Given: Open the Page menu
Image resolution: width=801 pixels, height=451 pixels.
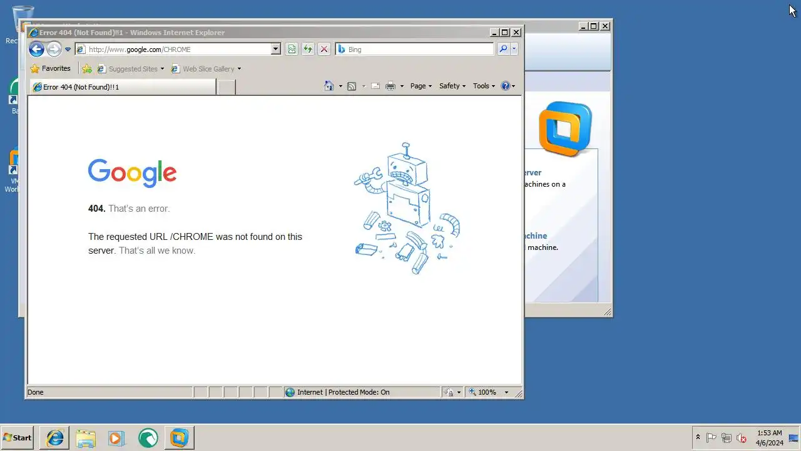Looking at the screenshot, I should point(421,86).
